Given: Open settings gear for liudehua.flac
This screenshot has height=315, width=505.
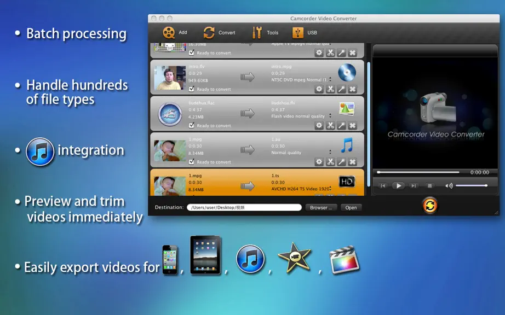Looking at the screenshot, I should tap(319, 125).
